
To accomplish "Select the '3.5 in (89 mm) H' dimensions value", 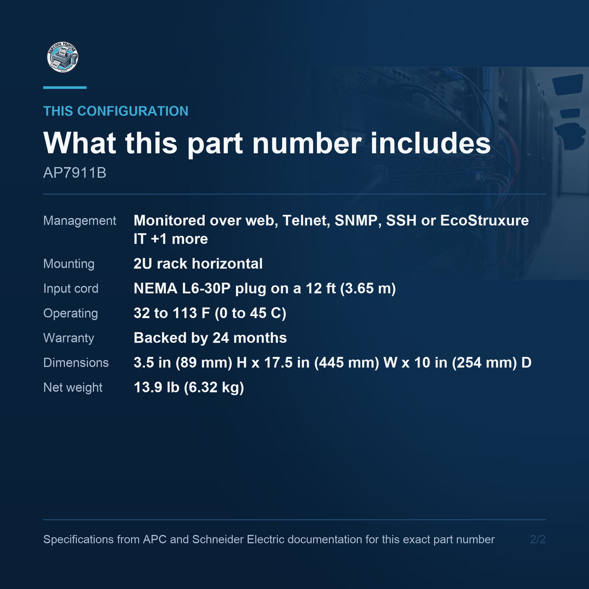I will (x=333, y=363).
